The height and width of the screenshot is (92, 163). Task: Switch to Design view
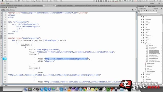[x=11, y=10]
